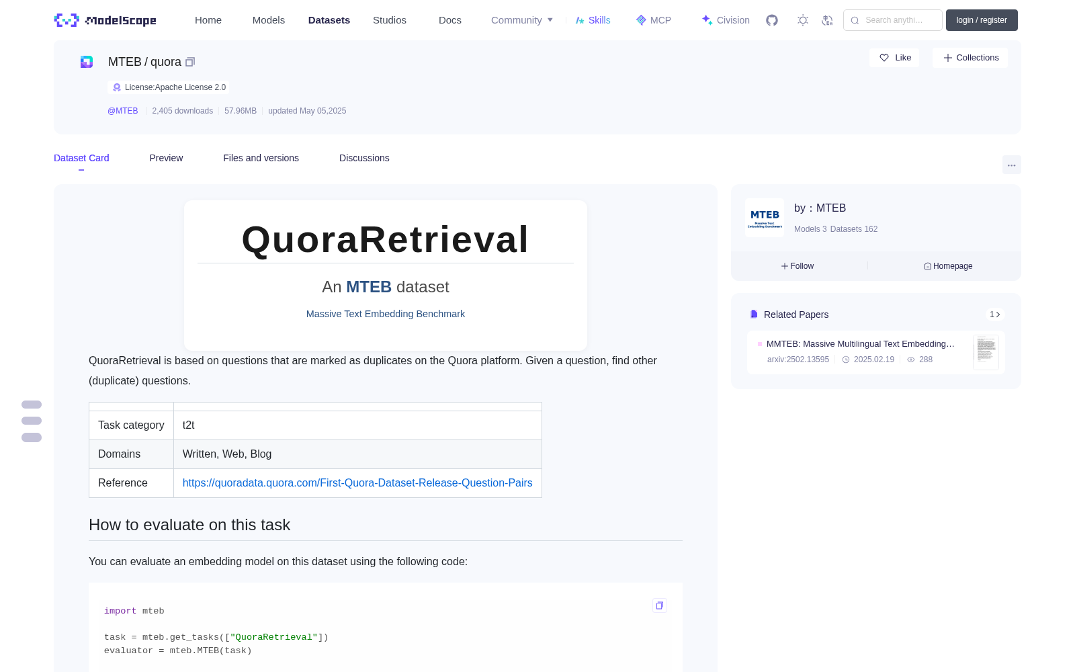Screen dimensions: 1075x672
Task: Click the arxiv:2502.13595 paper ID
Action: (798, 360)
